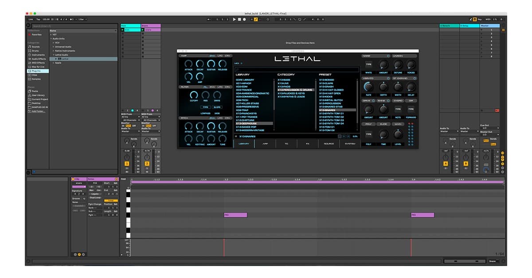Open the Audio Effects browser category
The image size is (532, 278).
point(38,59)
